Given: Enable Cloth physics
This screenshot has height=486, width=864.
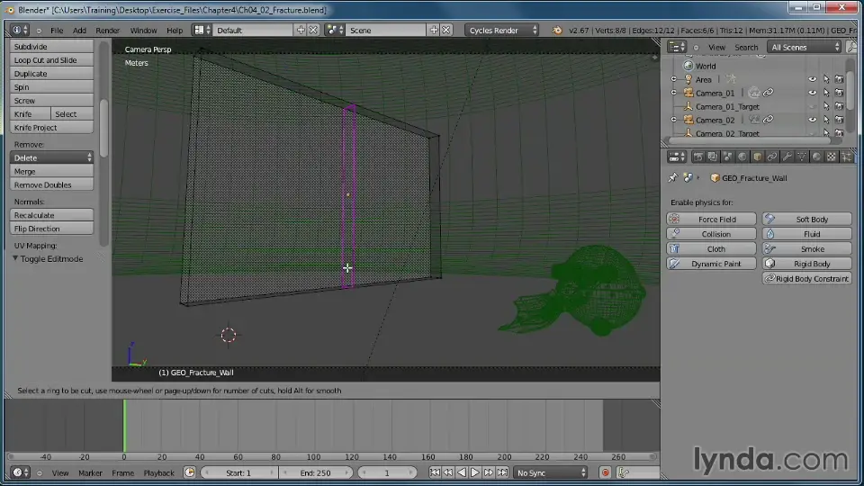Looking at the screenshot, I should 711,248.
